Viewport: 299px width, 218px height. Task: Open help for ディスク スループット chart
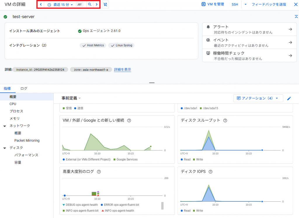(x=225, y=121)
